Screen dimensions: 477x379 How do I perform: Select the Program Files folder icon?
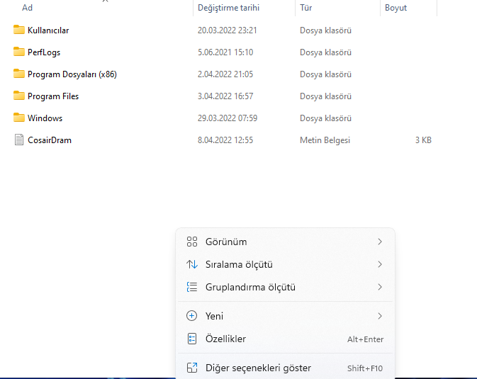(x=19, y=96)
